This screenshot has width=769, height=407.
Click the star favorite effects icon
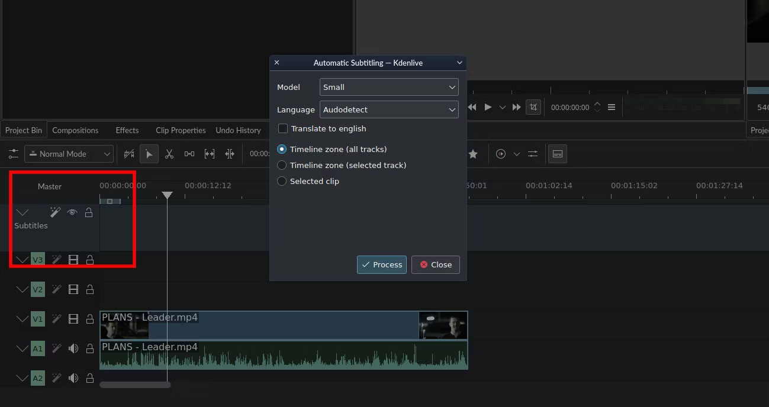[473, 154]
